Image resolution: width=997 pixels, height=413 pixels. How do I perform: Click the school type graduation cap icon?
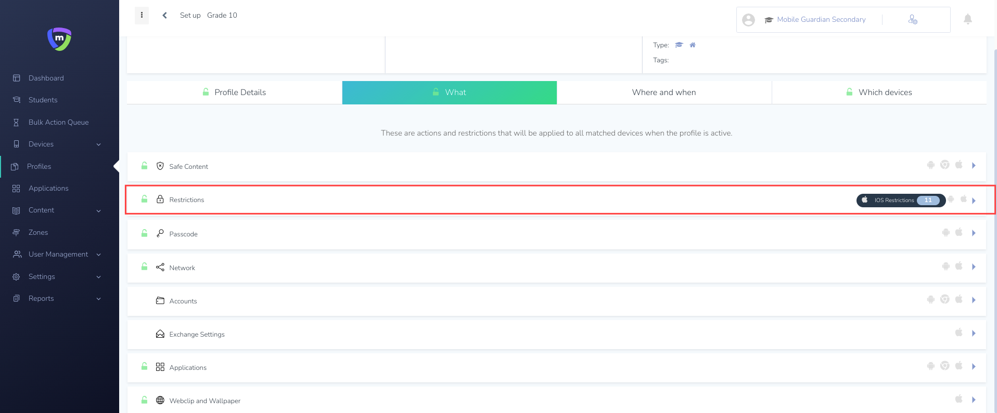pos(679,45)
